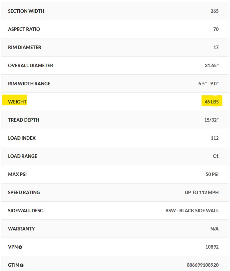230x271 pixels.
Task: Select tread depth value 15/32"
Action: coord(212,120)
